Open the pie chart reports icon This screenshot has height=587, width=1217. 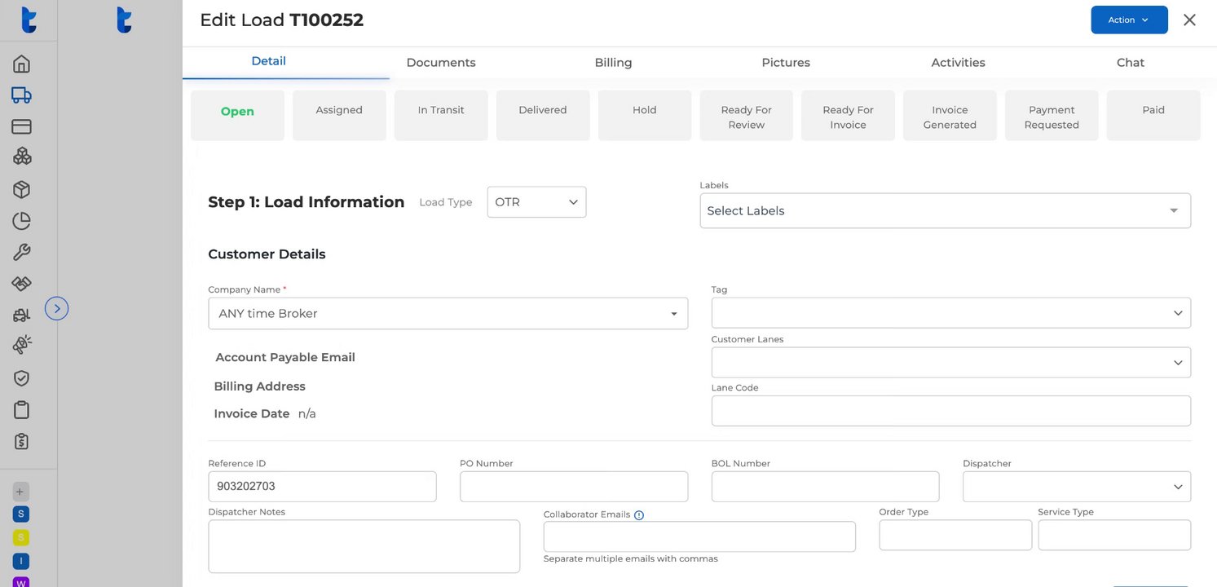tap(22, 221)
